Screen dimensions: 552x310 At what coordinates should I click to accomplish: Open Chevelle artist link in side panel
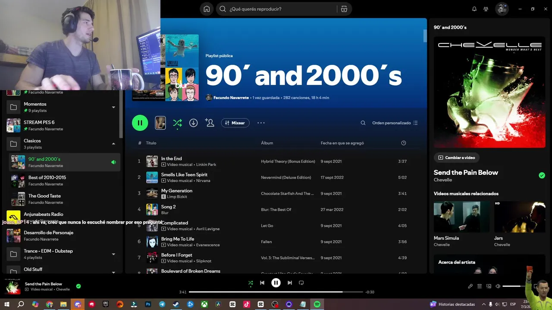click(443, 180)
